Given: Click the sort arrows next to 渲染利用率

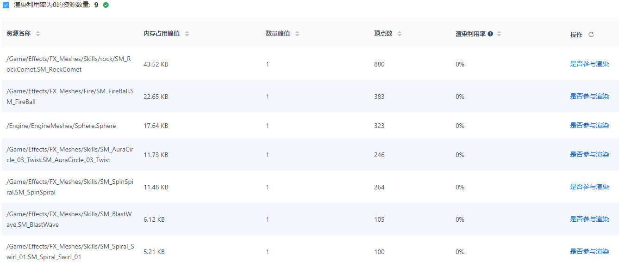Looking at the screenshot, I should click(500, 33).
